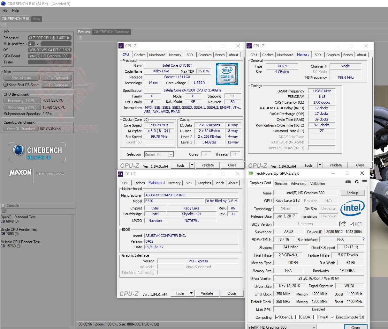Toggle the PhysX checkbox
This screenshot has height=329, width=388.
point(316,317)
